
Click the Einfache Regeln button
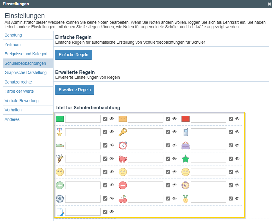tap(74, 55)
